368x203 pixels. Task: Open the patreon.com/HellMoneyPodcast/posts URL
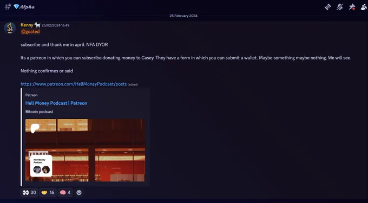(x=74, y=84)
